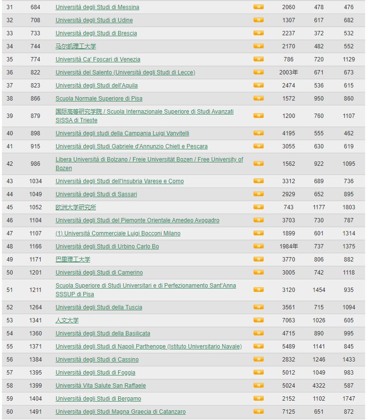Click the orange detail arrow for Università degli Studi di Udine
Screen dimensions: 368x420
258,20
